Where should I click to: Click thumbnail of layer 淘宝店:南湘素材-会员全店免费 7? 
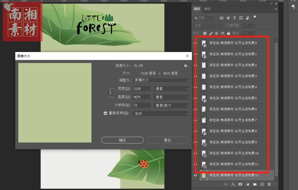pos(204,120)
